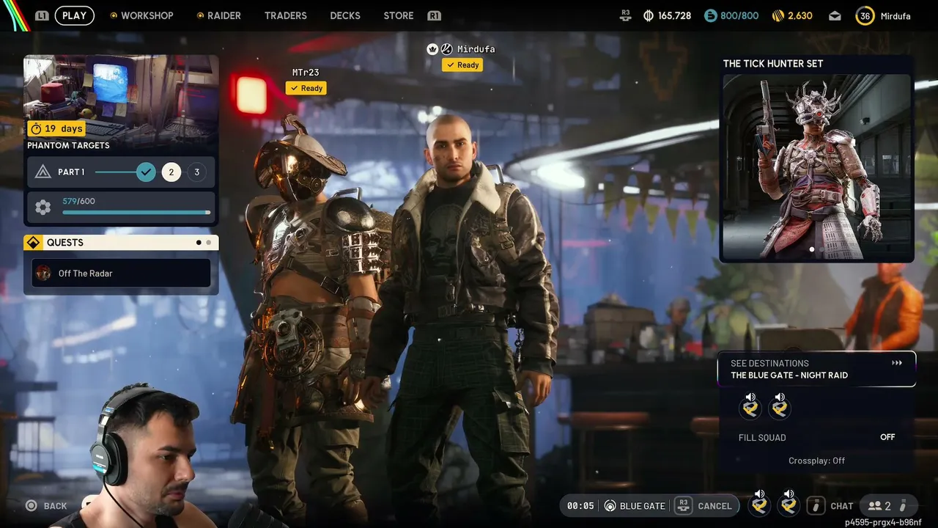Click the chat controller icon left of CHAT
The width and height of the screenshot is (938, 528).
click(x=814, y=505)
